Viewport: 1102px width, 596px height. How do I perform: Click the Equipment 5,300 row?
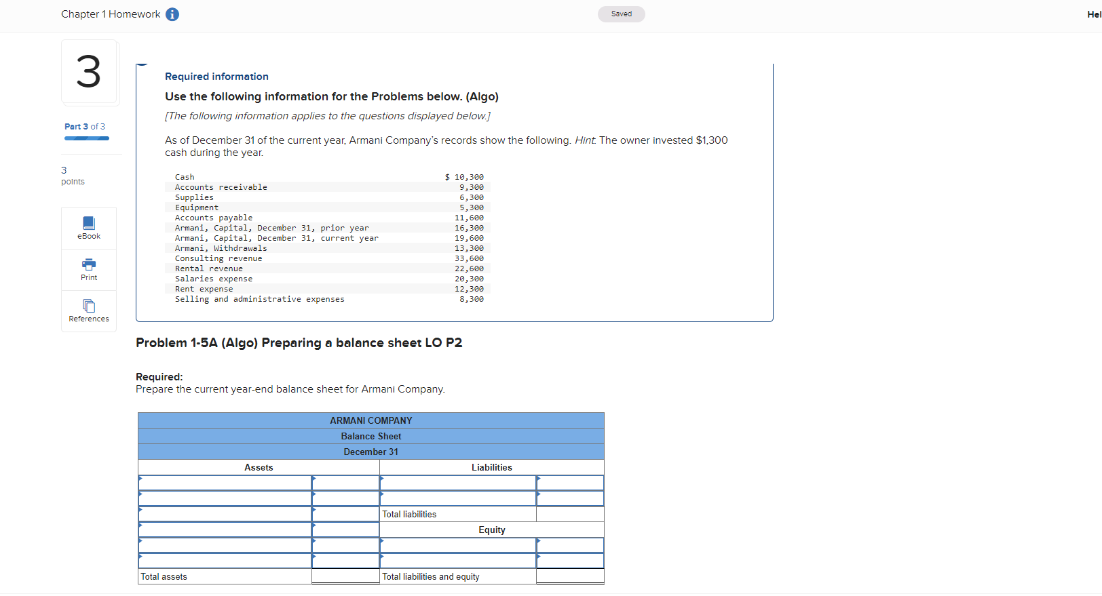tap(328, 207)
